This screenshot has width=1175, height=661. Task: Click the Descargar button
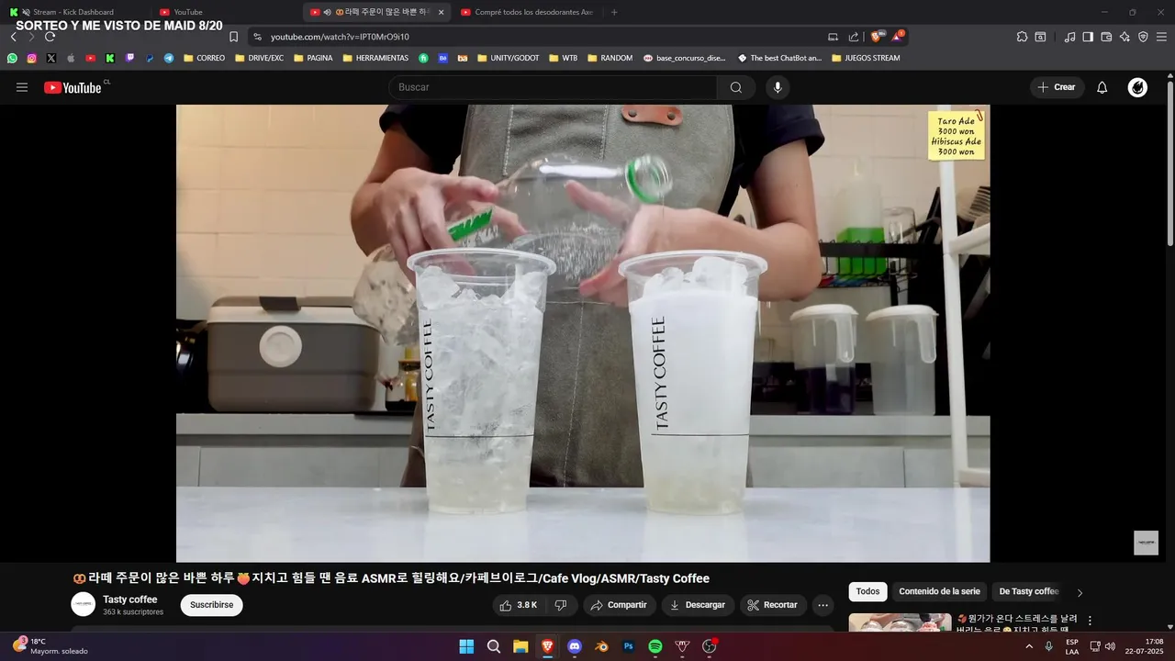point(698,605)
